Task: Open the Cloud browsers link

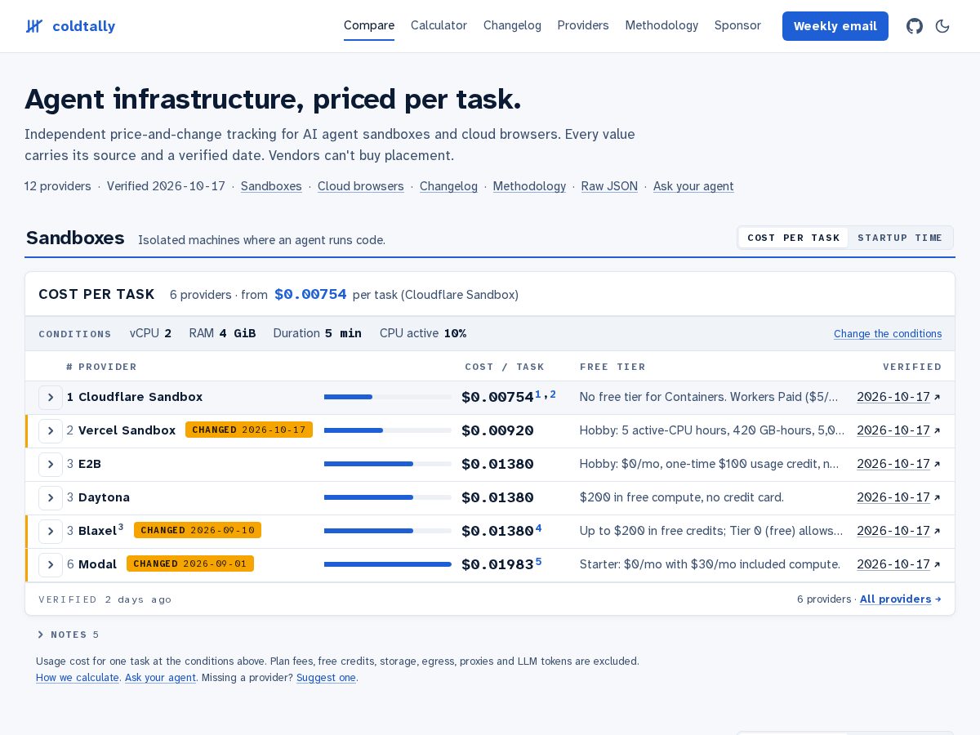Action: click(x=361, y=186)
